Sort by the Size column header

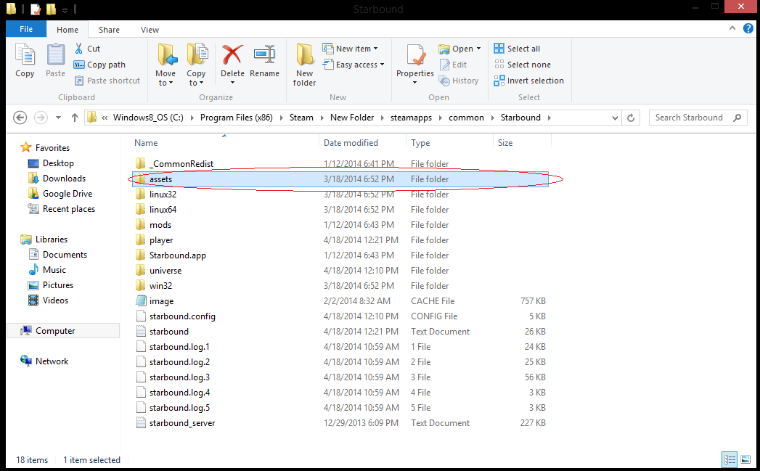505,143
